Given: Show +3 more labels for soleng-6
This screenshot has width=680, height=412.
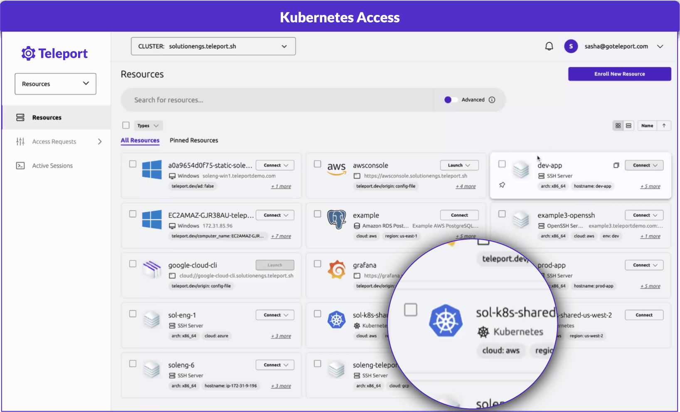Looking at the screenshot, I should [281, 386].
